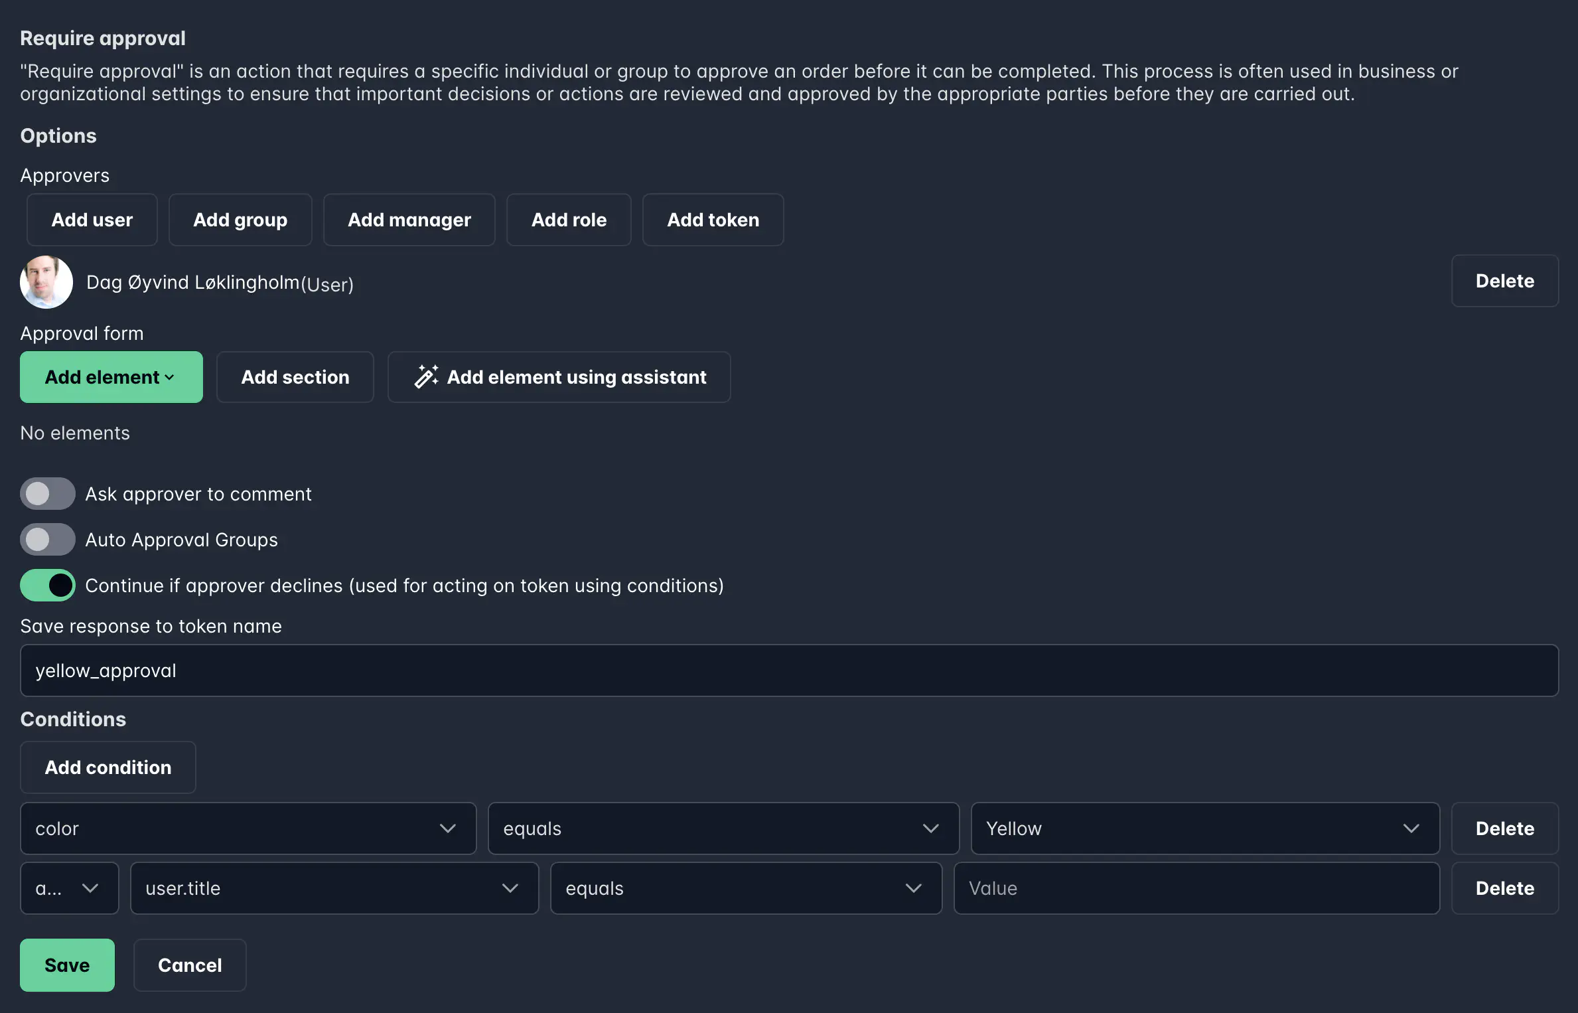The height and width of the screenshot is (1013, 1578).
Task: Click Add section in Approval form
Action: point(295,377)
